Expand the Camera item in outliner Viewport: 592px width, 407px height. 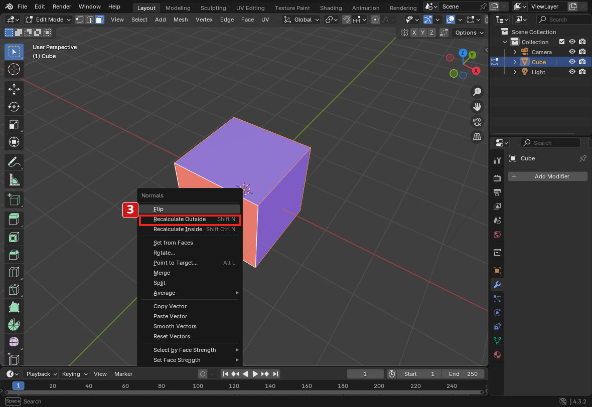point(515,52)
